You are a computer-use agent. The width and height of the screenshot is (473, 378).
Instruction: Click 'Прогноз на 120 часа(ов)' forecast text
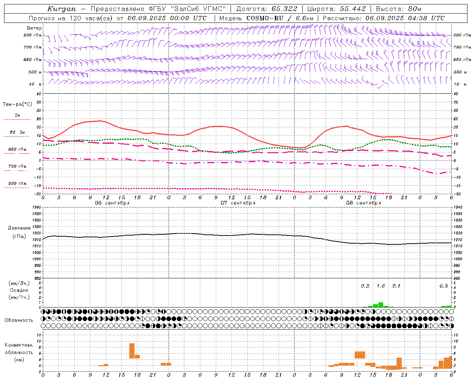coord(71,18)
